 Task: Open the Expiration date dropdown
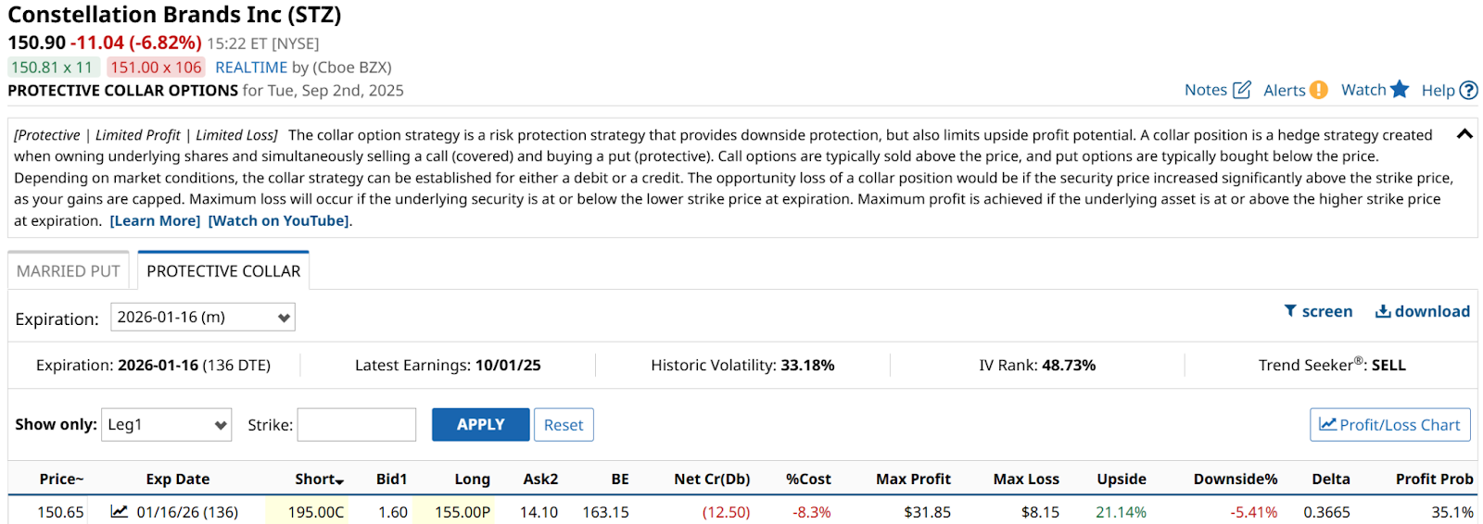(203, 317)
